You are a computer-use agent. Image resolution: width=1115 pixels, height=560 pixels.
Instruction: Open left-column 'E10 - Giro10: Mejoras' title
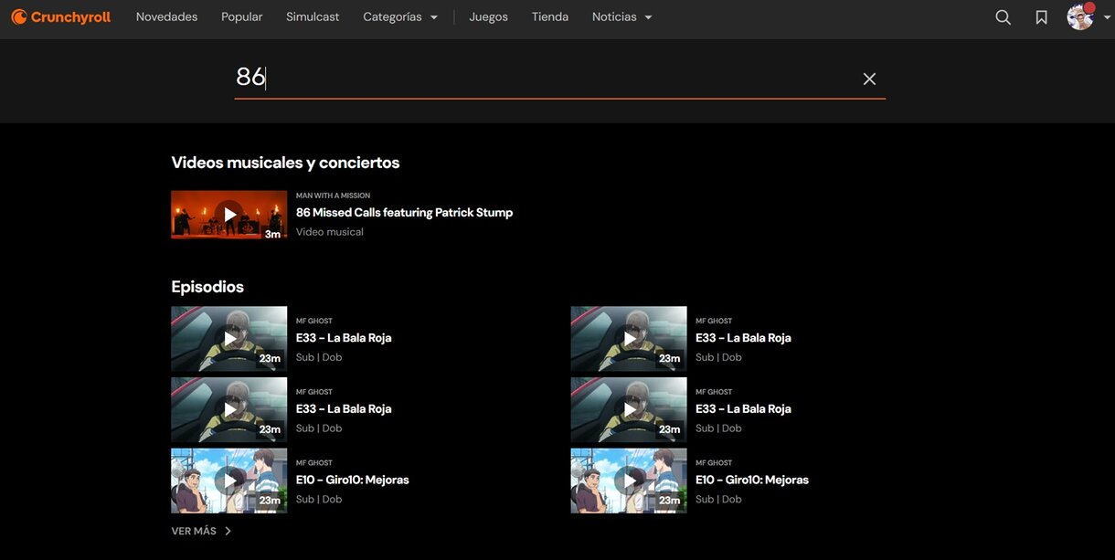coord(352,480)
